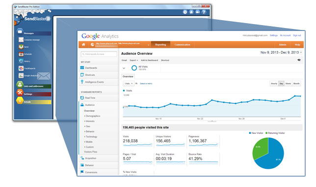Screen dimensions: 316x187
Task: Click the Sign out link
Action: pyautogui.click(x=297, y=35)
